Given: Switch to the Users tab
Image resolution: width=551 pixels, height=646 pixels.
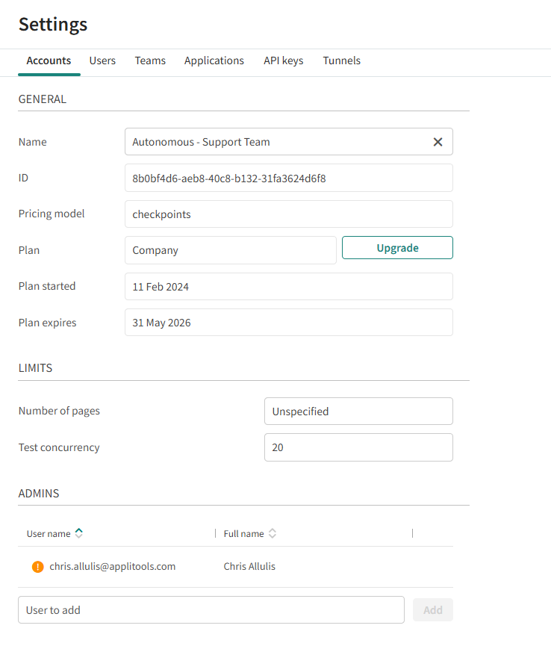Looking at the screenshot, I should pyautogui.click(x=102, y=60).
